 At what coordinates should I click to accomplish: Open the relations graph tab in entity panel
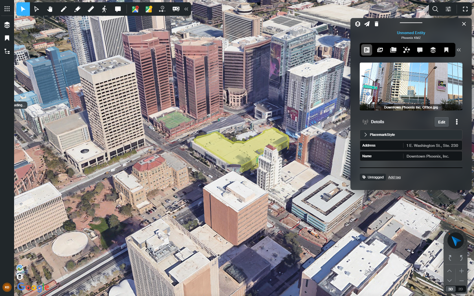click(x=406, y=50)
